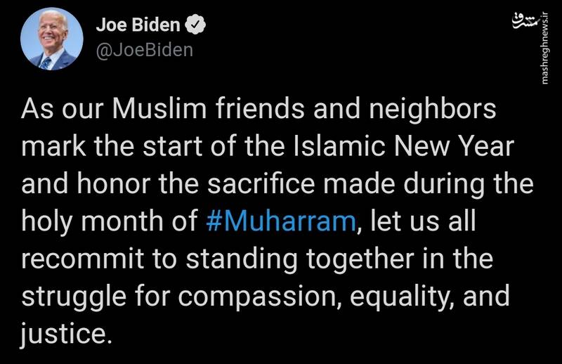562x364 pixels.
Task: Click the Joe Biden display name
Action: 138,25
